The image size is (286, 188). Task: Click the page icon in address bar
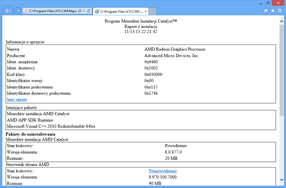pos(26,11)
